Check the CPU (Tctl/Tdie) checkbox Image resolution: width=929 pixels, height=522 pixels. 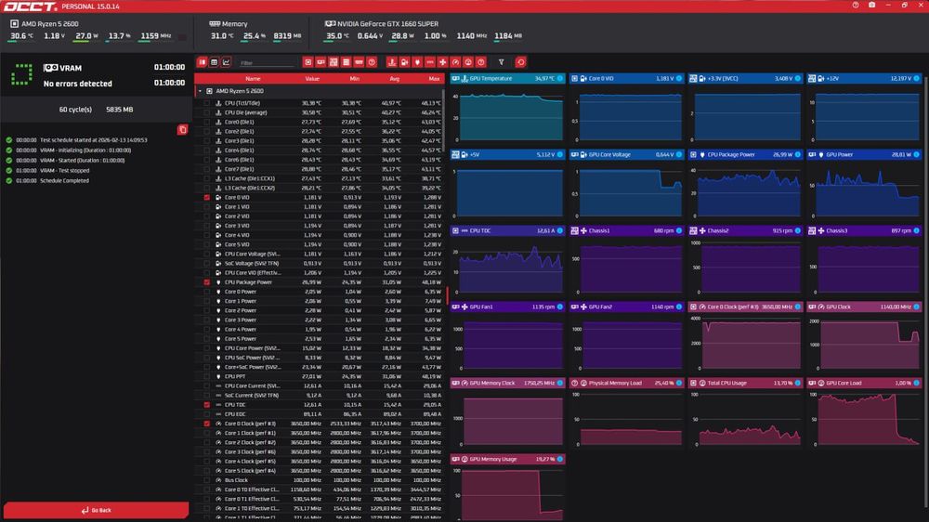pos(207,103)
